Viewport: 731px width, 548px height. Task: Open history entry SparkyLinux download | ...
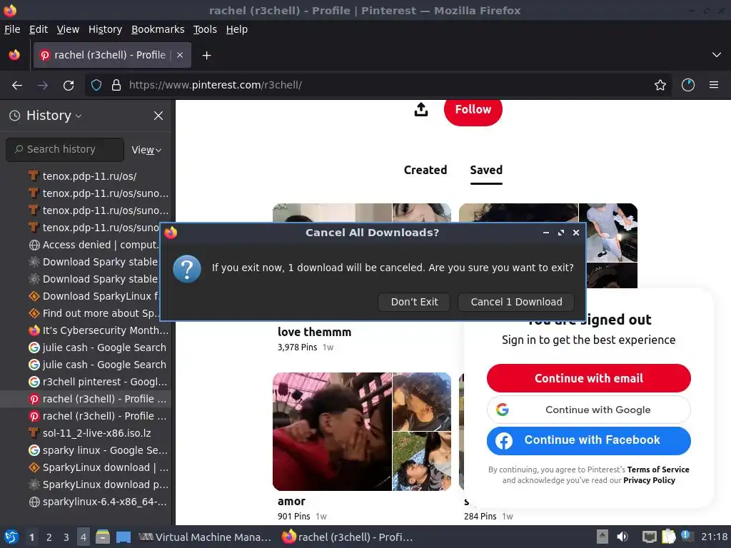[x=86, y=468]
